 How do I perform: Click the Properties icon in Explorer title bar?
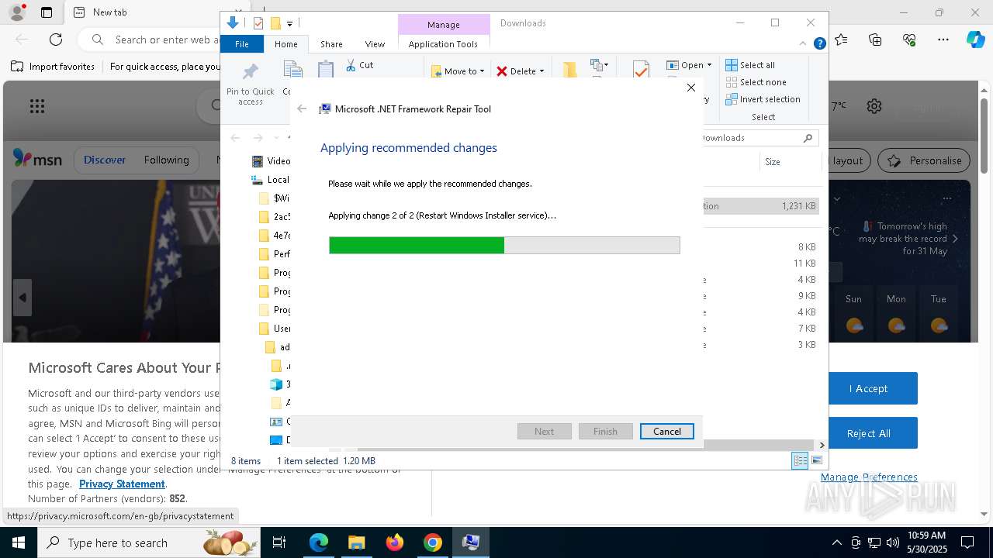pos(258,23)
